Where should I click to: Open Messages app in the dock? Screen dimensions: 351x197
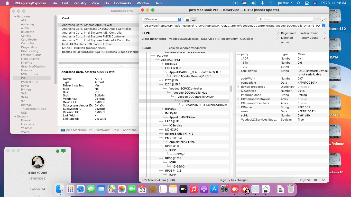pos(91,189)
